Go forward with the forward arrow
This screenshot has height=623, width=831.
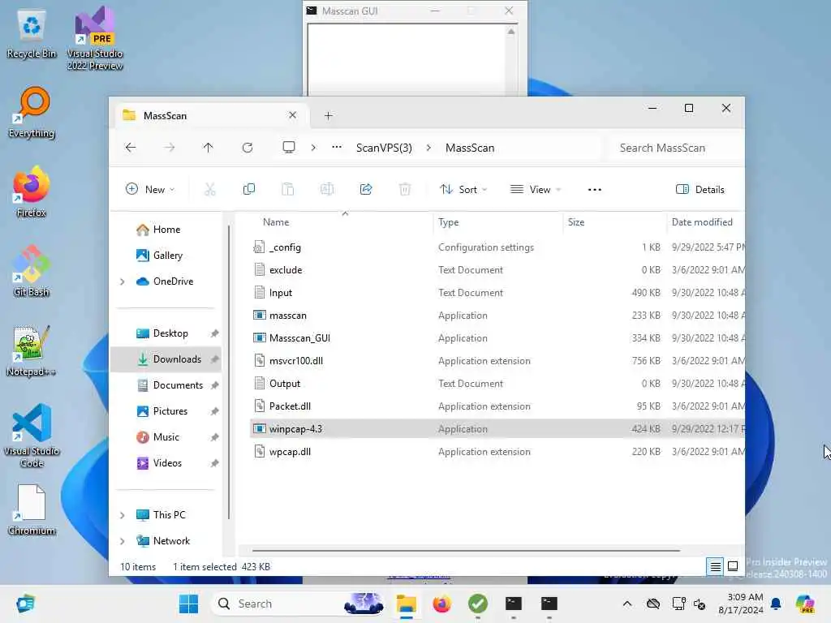pyautogui.click(x=169, y=148)
